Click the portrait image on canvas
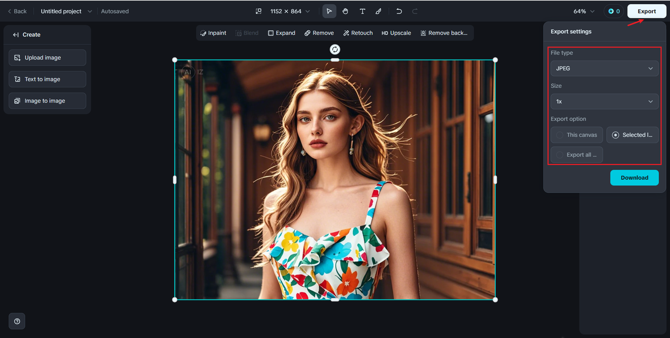670x338 pixels. (335, 180)
